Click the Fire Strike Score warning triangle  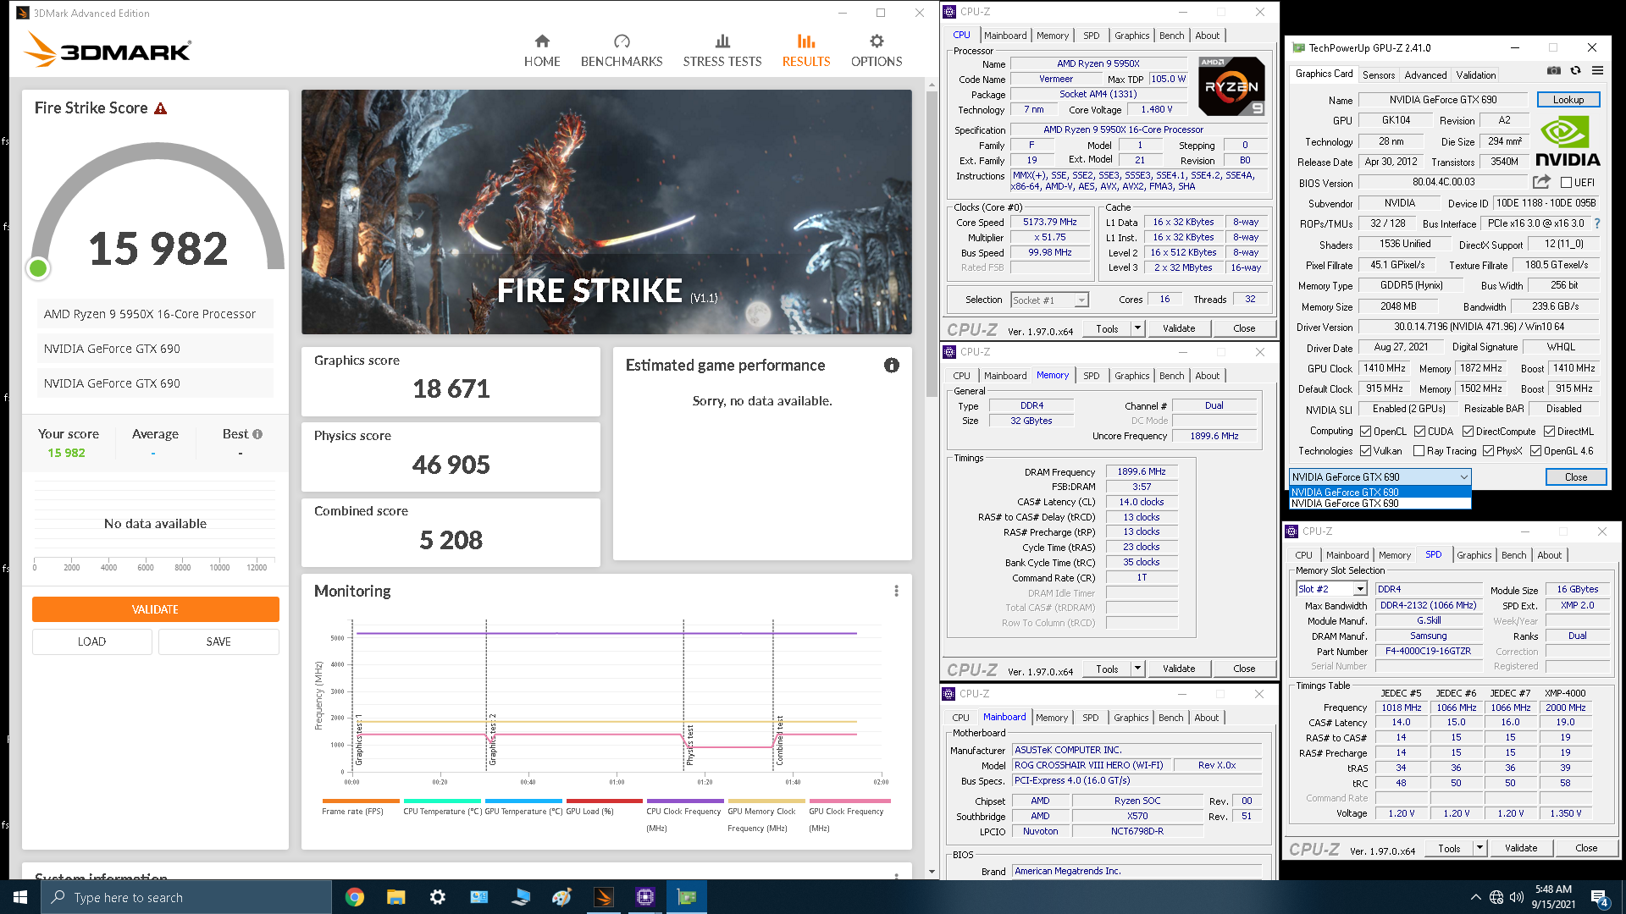pyautogui.click(x=161, y=108)
